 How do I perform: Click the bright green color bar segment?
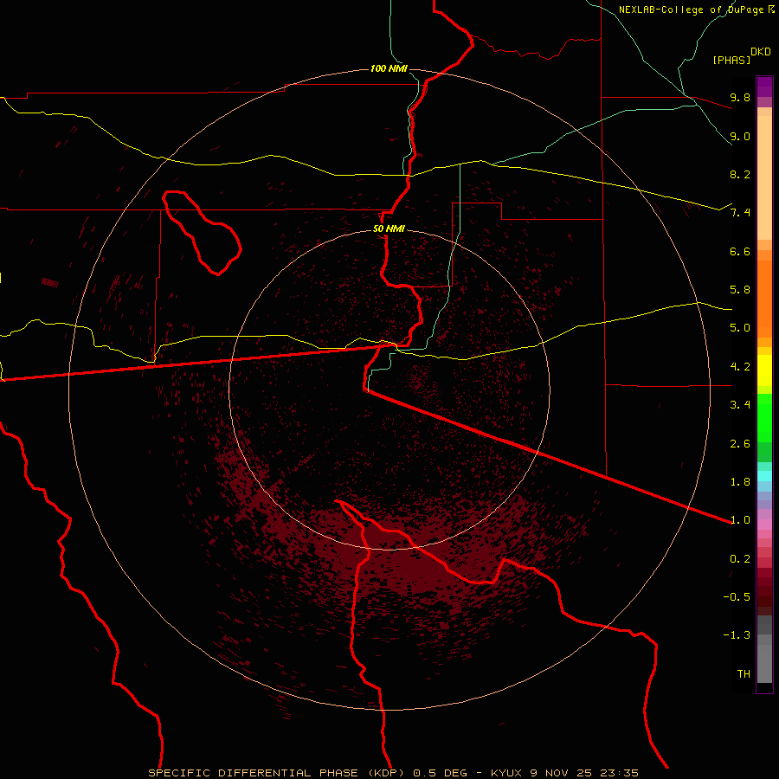click(764, 418)
